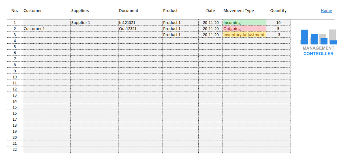
Task: Click the Suppliers column header
Action: (x=80, y=11)
